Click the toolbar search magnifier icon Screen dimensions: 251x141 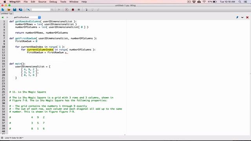(52, 10)
